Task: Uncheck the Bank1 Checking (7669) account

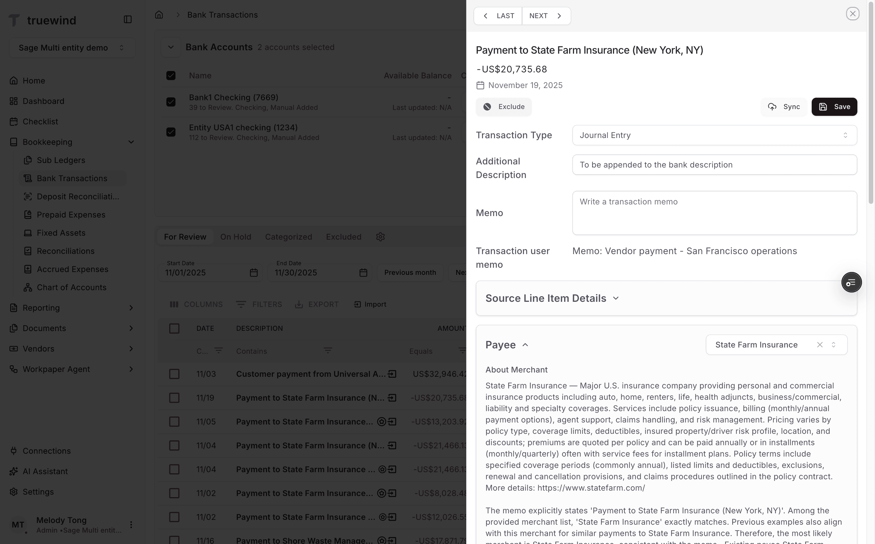Action: pos(171,102)
